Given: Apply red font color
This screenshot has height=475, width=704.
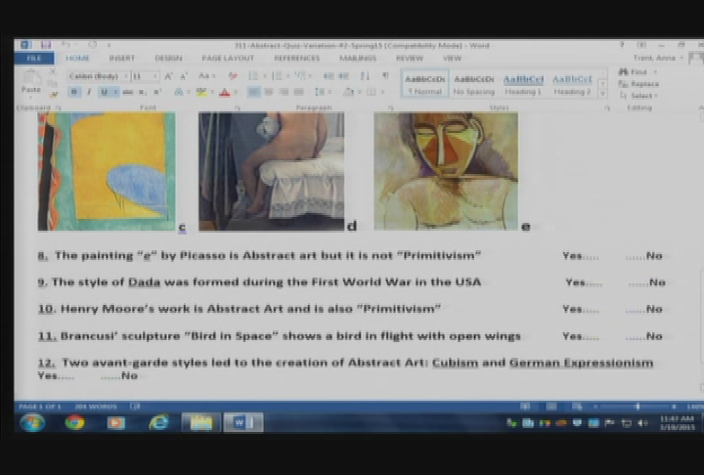Looking at the screenshot, I should click(x=225, y=93).
